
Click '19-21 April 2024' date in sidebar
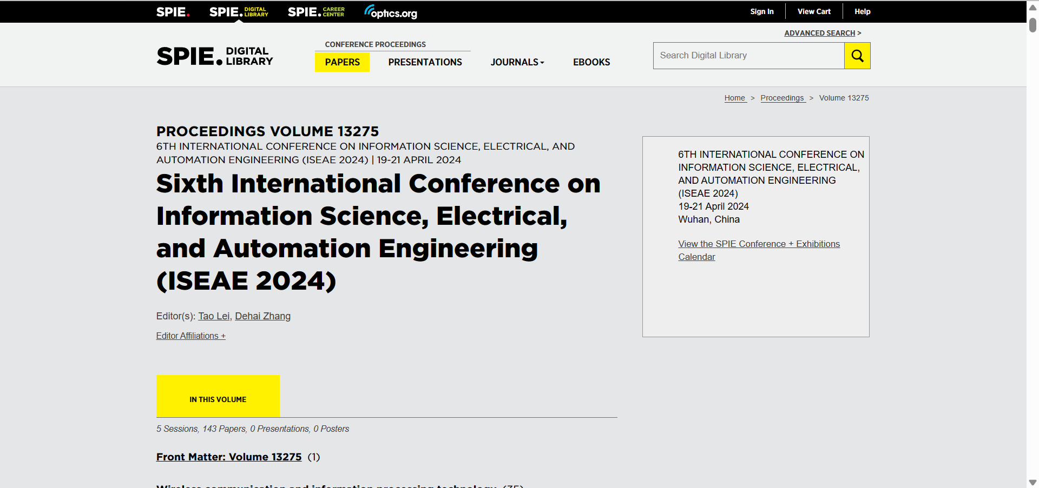(x=714, y=206)
